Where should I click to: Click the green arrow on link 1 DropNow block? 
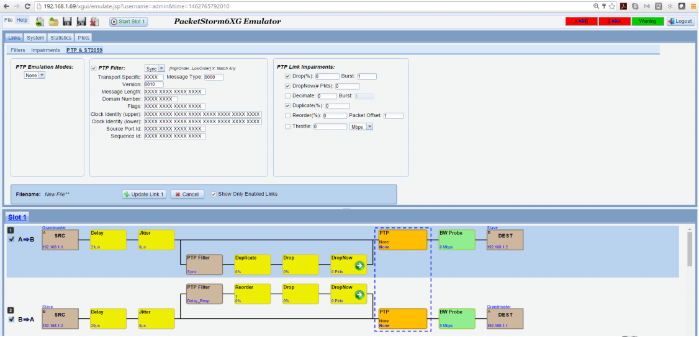(x=359, y=265)
